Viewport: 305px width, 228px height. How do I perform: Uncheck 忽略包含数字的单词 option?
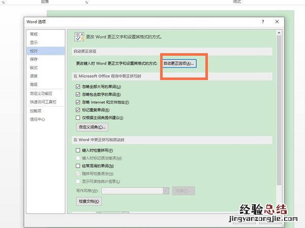click(x=78, y=94)
